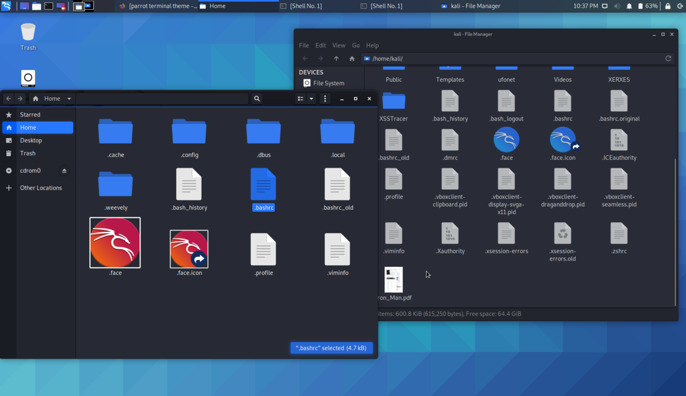Open the Home path dropdown arrow

click(x=69, y=99)
